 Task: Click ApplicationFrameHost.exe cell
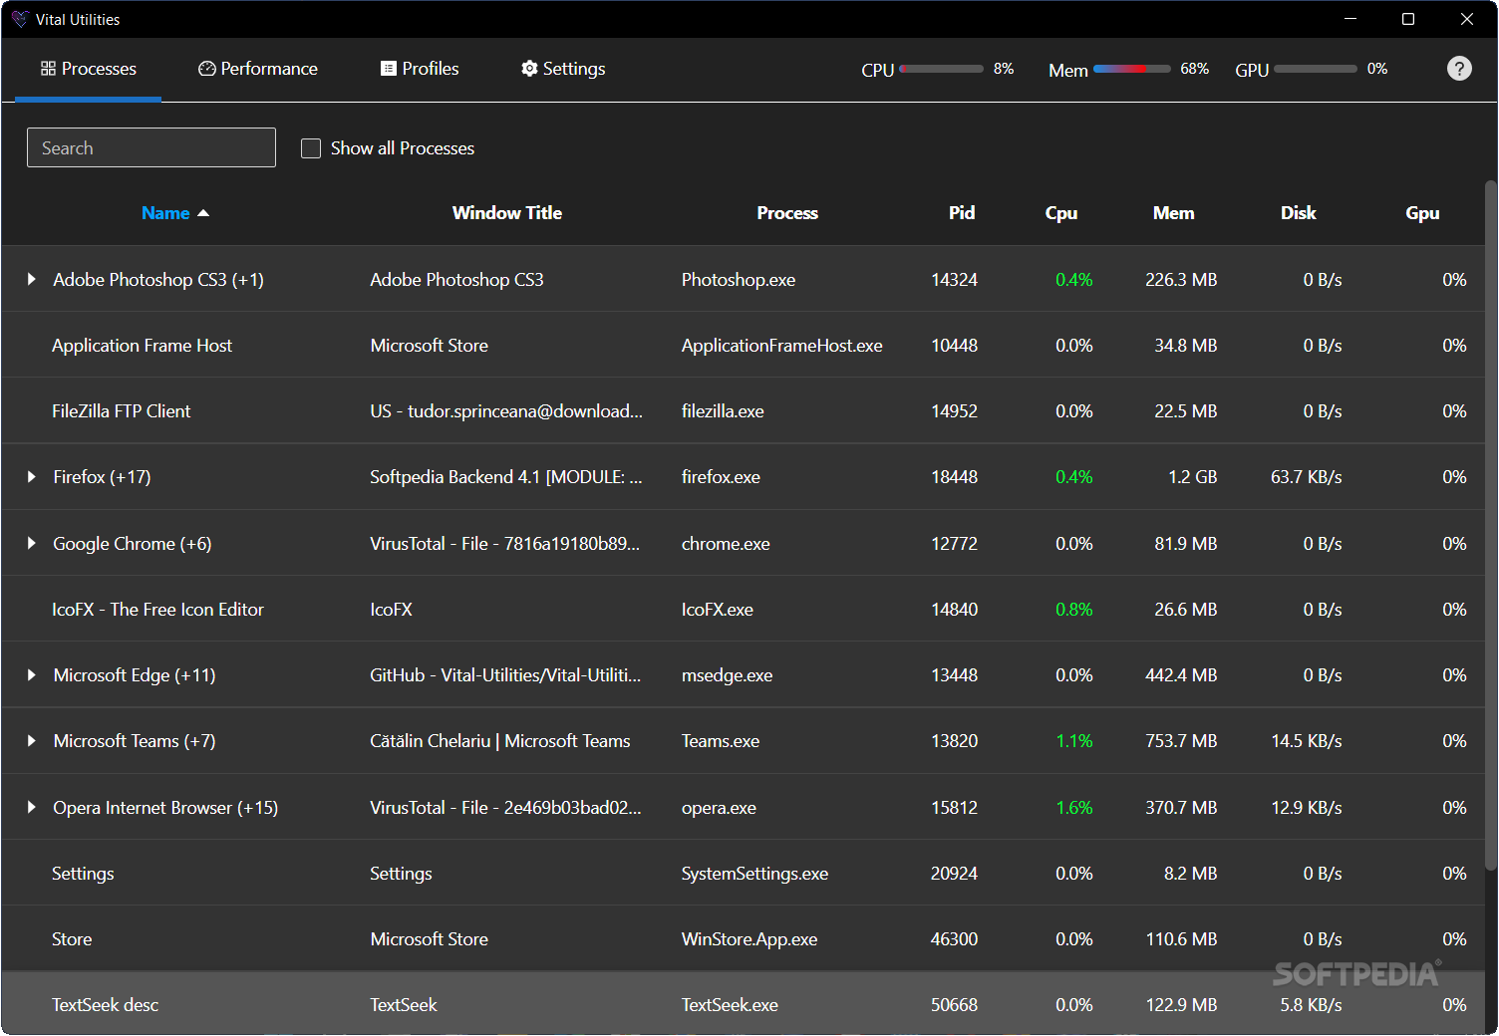tap(782, 346)
